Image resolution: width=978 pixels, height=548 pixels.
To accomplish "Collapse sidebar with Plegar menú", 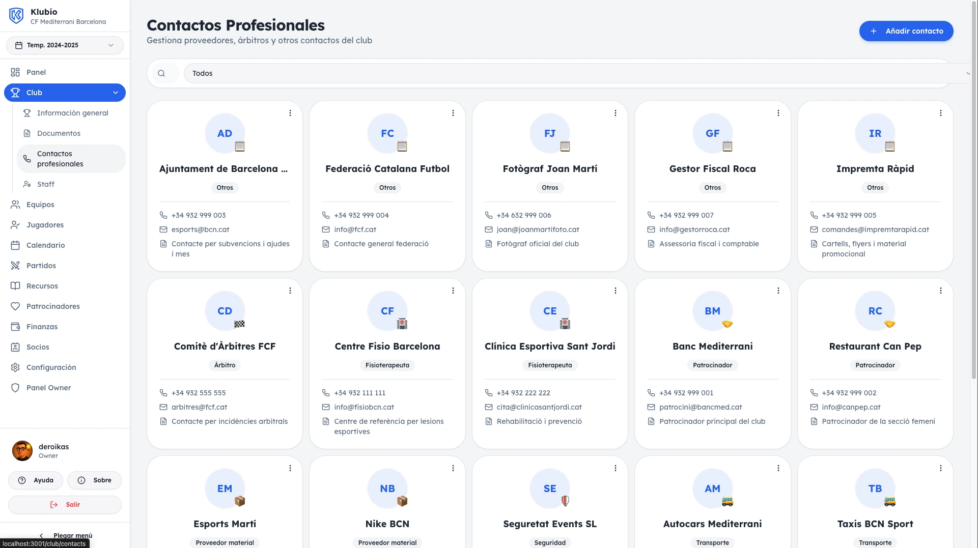I will coord(65,535).
